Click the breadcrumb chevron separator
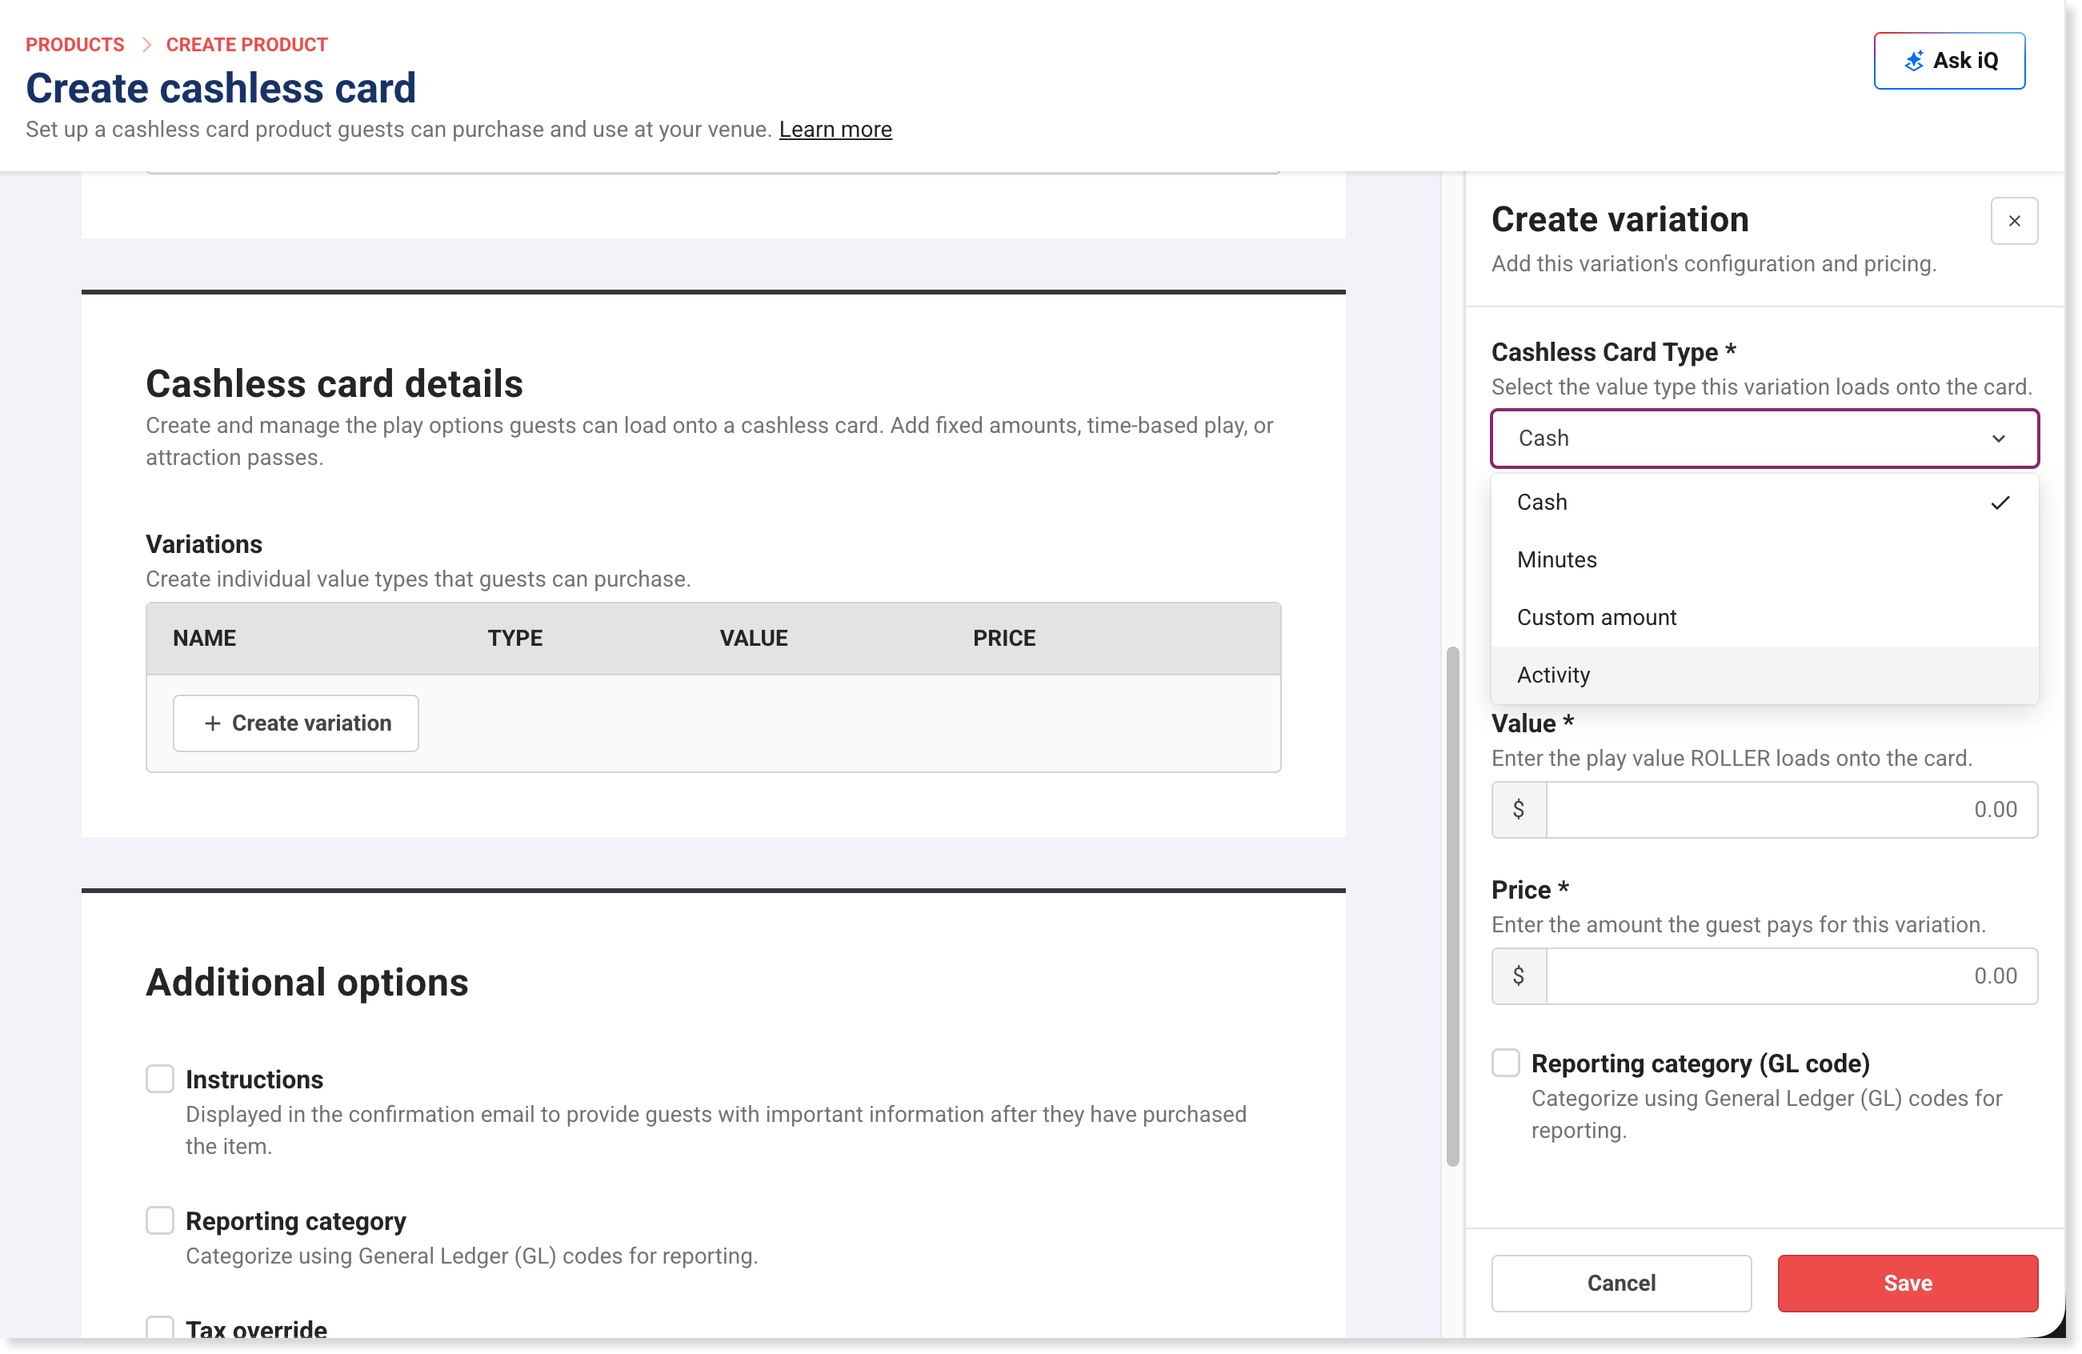This screenshot has height=1354, width=2082. pyautogui.click(x=146, y=45)
